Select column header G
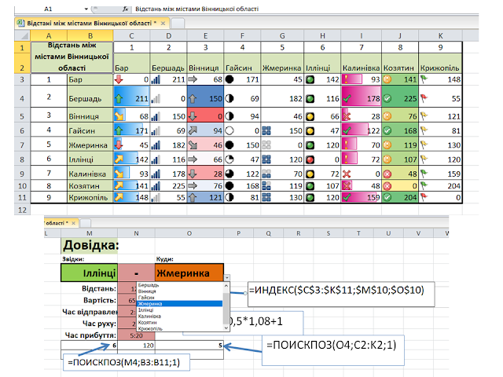503x377 pixels. [282, 35]
